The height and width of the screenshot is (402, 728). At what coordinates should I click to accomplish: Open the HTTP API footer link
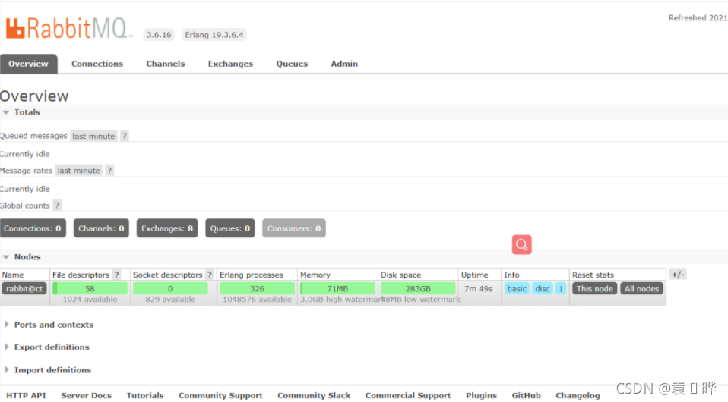tap(26, 395)
